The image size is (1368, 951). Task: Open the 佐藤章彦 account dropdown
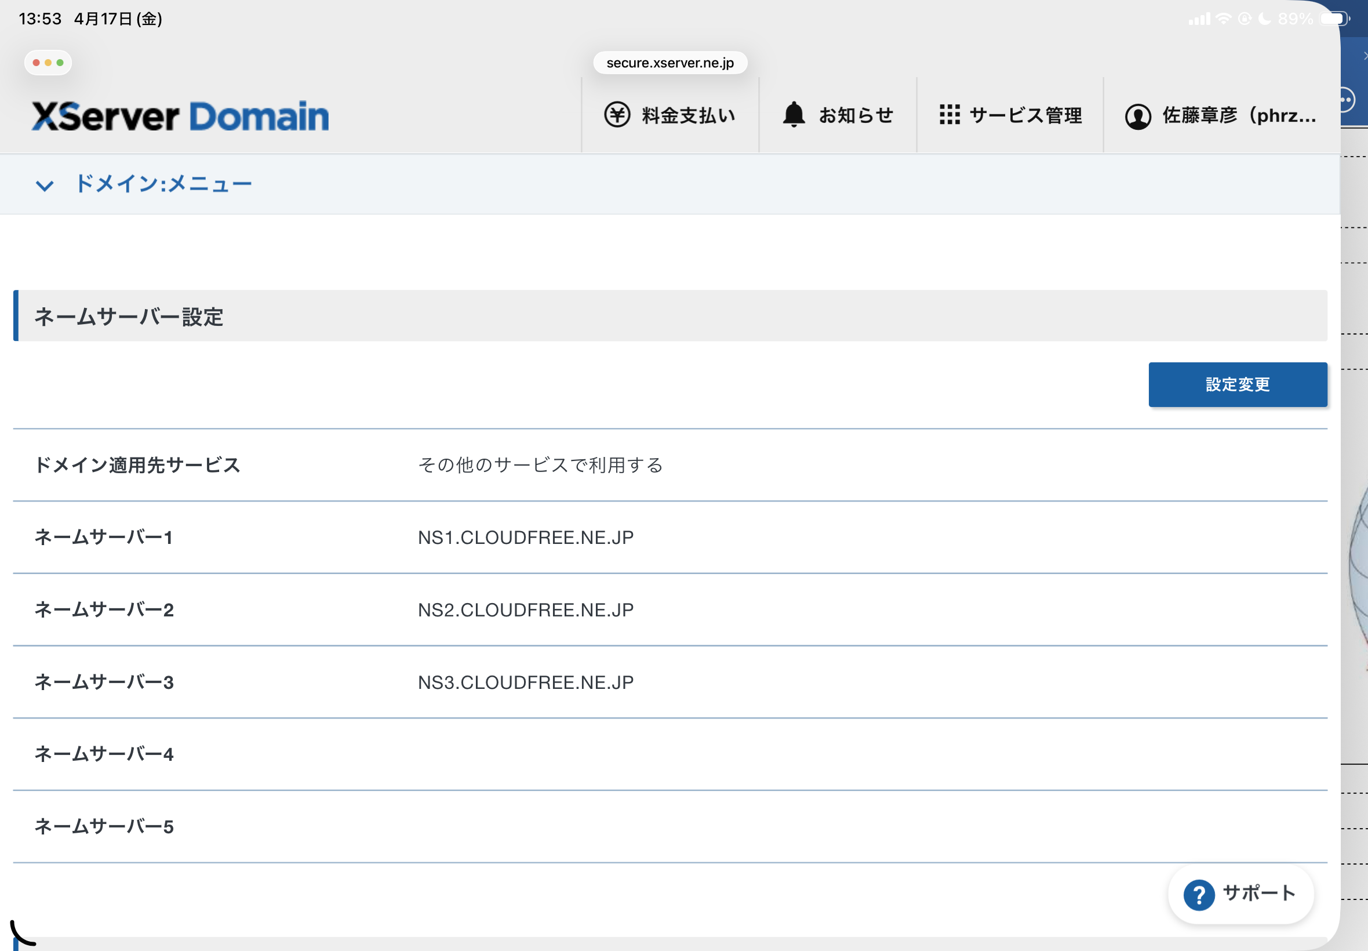(x=1239, y=115)
